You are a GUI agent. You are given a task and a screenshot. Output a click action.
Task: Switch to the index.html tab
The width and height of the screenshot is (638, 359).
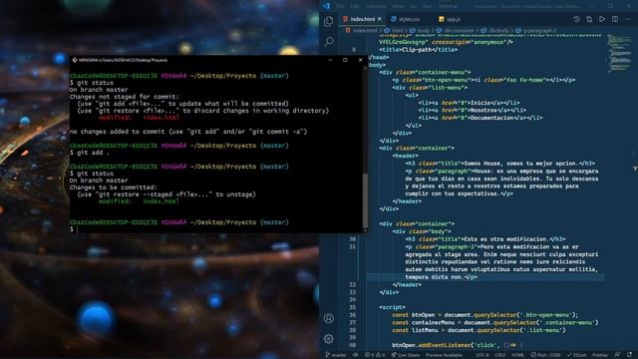click(x=362, y=19)
